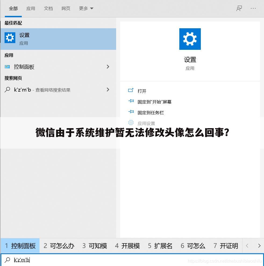Click the 设置 gear icon in best match
The width and height of the screenshot is (264, 266).
(10, 38)
